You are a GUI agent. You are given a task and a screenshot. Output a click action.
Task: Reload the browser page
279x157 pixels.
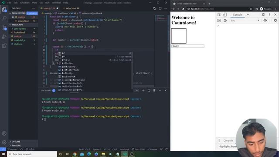click(x=183, y=9)
